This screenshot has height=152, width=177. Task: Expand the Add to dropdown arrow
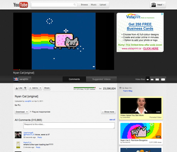(x=40, y=88)
